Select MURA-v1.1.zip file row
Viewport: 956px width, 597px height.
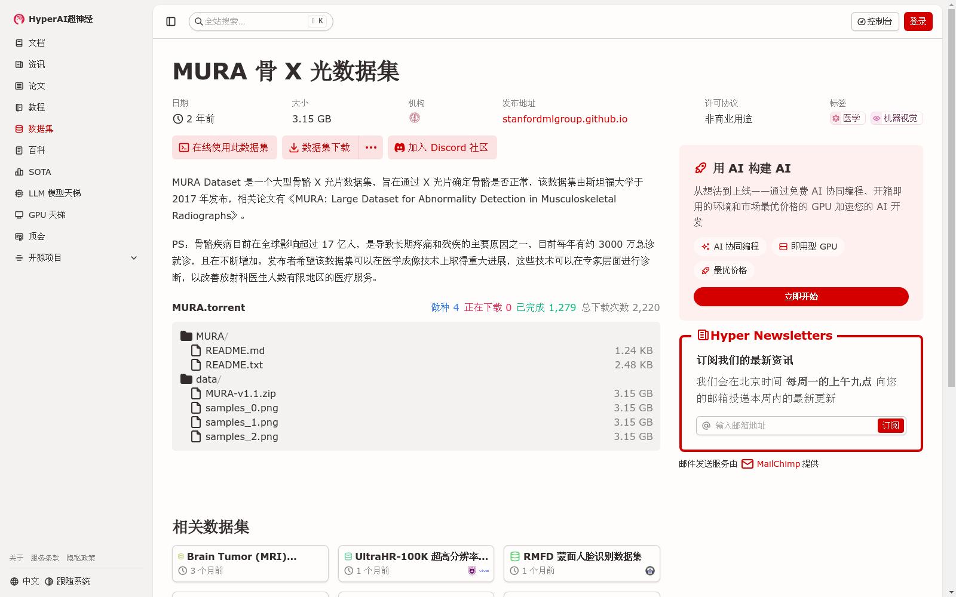tap(416, 393)
